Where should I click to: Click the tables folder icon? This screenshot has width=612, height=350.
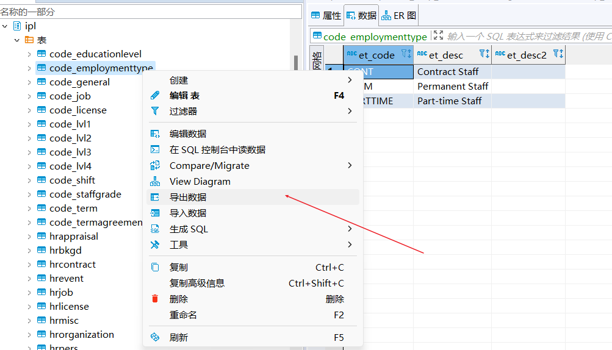tap(29, 40)
